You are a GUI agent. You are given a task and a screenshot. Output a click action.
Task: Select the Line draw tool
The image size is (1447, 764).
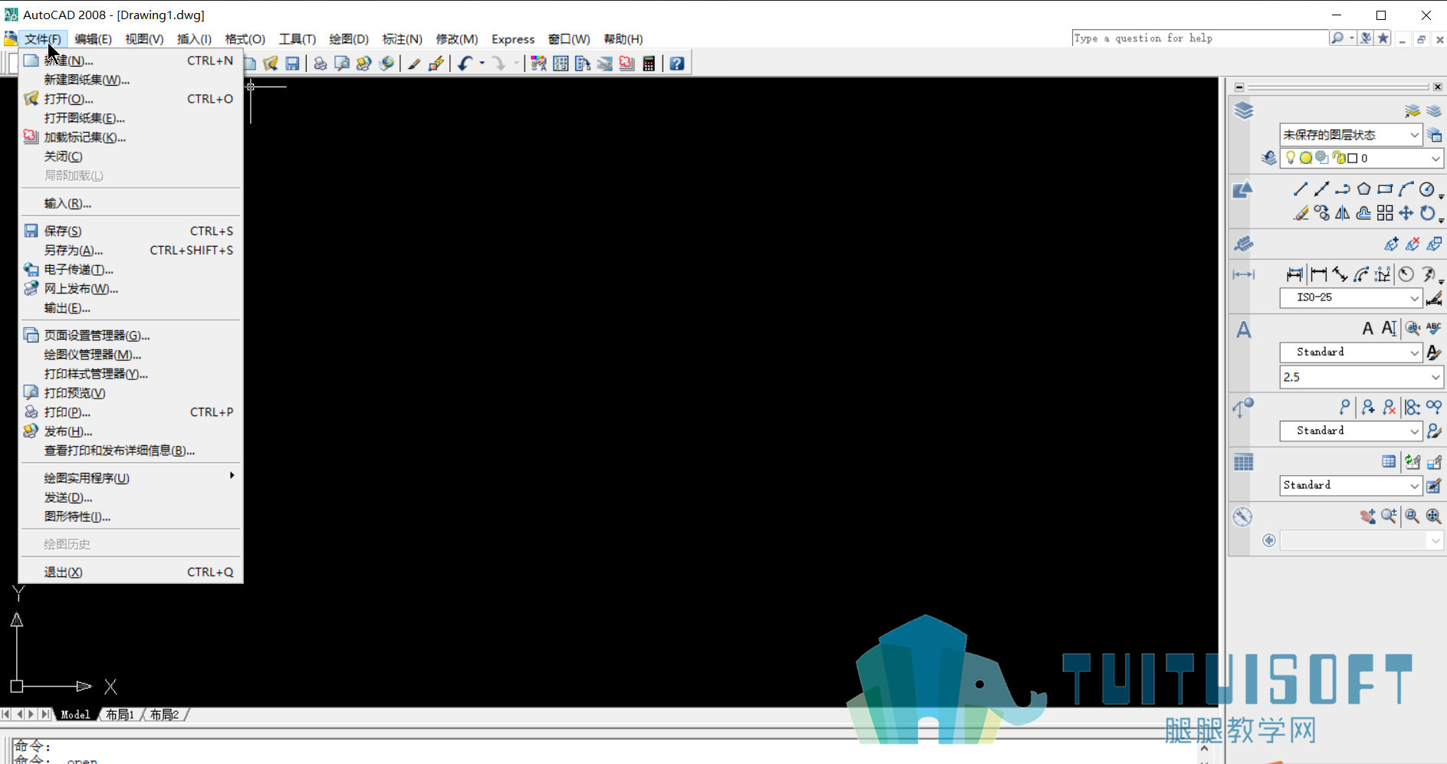click(1300, 189)
